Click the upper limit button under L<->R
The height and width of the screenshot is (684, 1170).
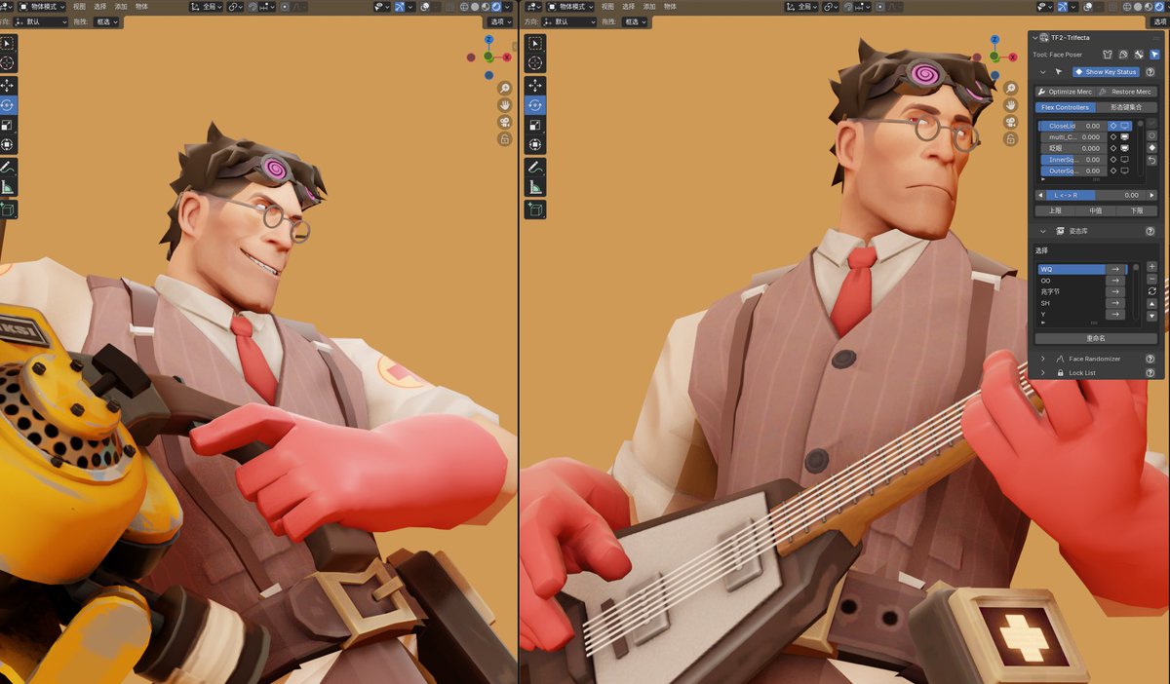pos(1055,210)
